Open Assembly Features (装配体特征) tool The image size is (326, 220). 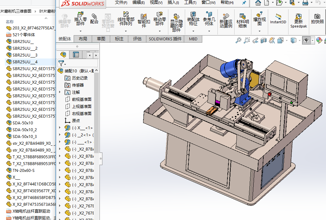193,19
